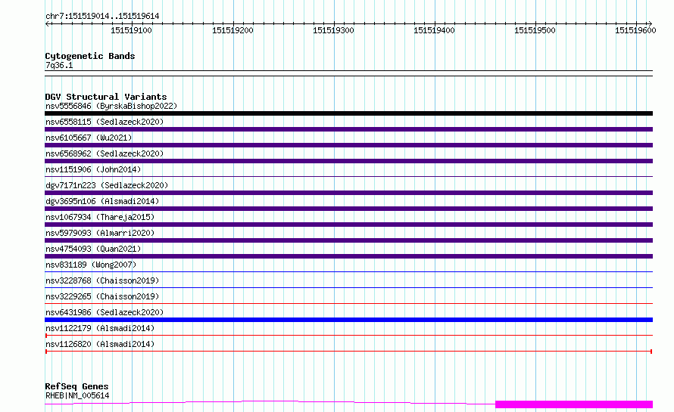
Task: Open variant nsv5556846 (ByrskaBishop2022)
Action: click(x=111, y=106)
